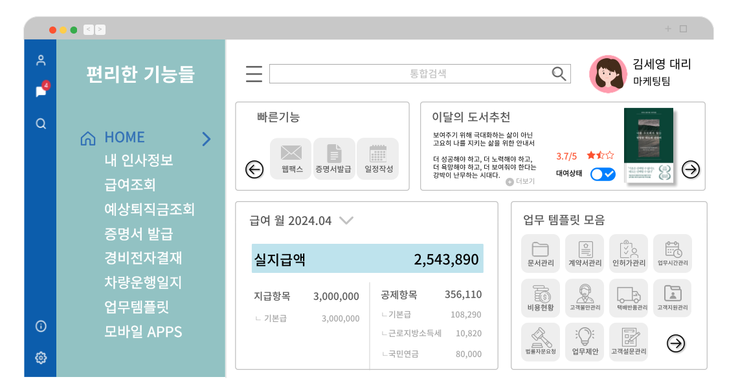Go to 경비전자결재 menu item
Viewport: 738px width, 388px height.
[143, 258]
